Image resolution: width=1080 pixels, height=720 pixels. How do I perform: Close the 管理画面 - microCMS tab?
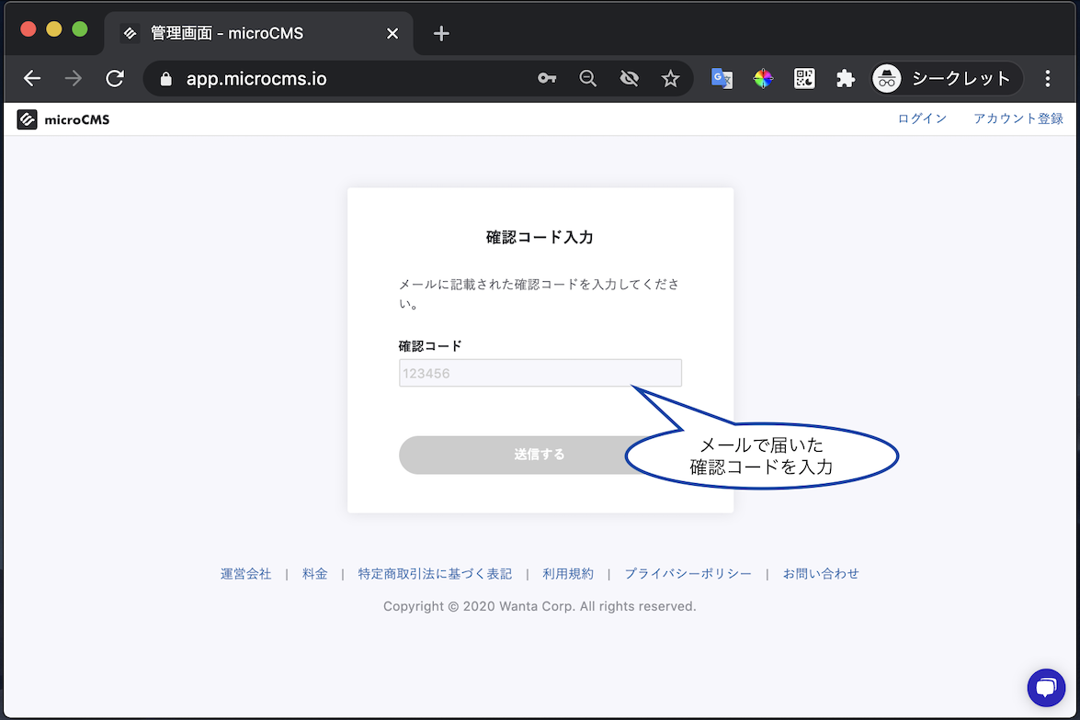(x=392, y=33)
